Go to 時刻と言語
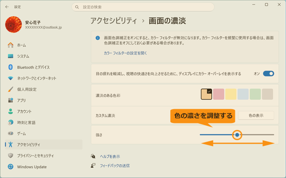This screenshot has width=286, height=178. pyautogui.click(x=44, y=122)
